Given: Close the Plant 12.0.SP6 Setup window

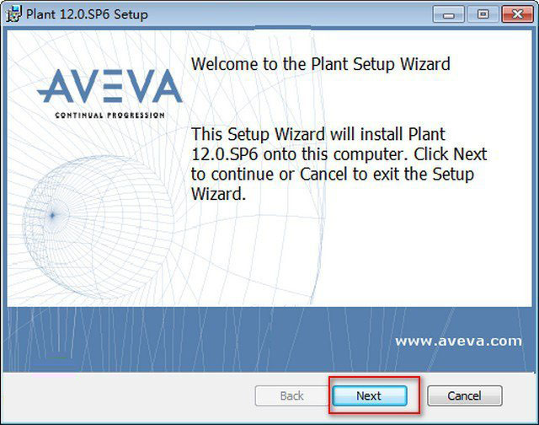Looking at the screenshot, I should [517, 14].
